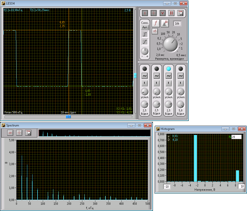Enable cursor crosshair in Spectrum window
Image resolution: width=247 pixels, height=211 pixels.
click(19, 133)
